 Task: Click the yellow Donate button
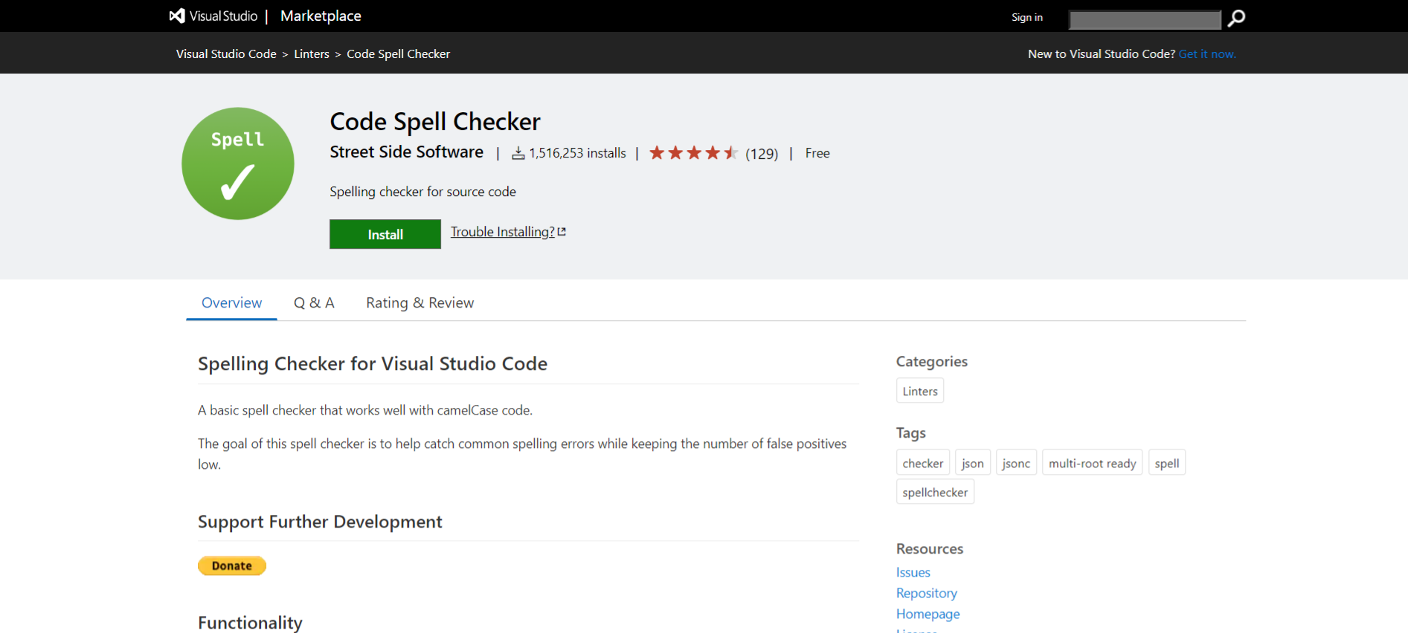coord(232,565)
